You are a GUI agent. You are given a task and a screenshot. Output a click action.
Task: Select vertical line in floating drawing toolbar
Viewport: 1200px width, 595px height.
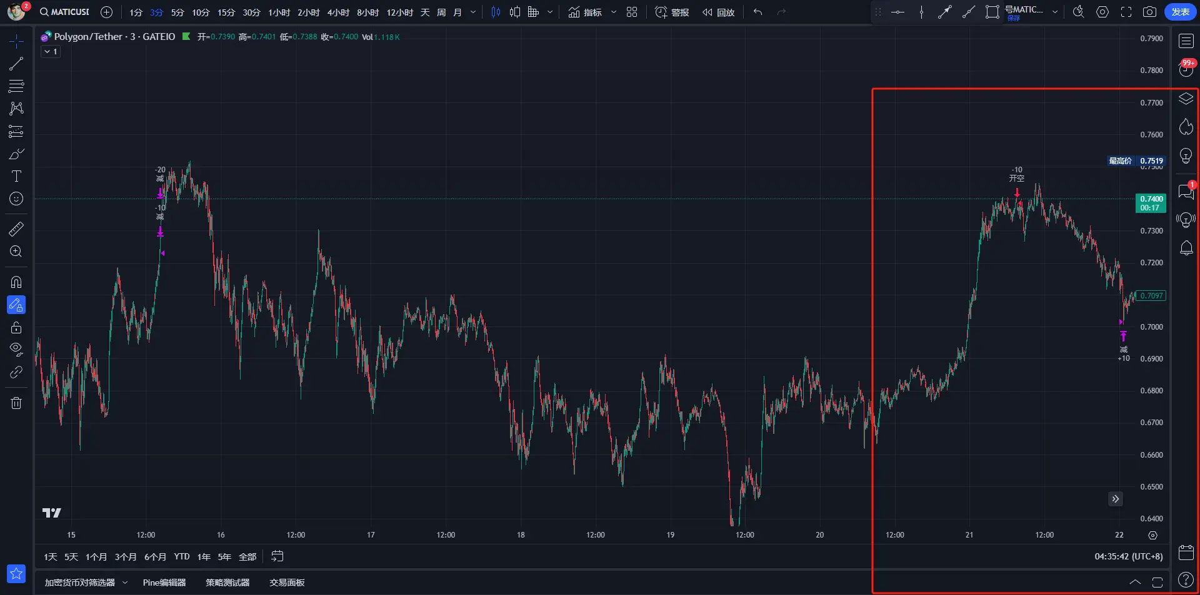point(921,12)
